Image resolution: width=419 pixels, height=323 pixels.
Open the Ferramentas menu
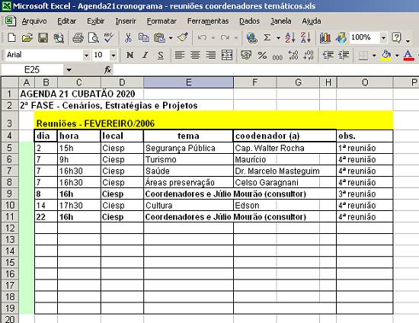click(208, 21)
